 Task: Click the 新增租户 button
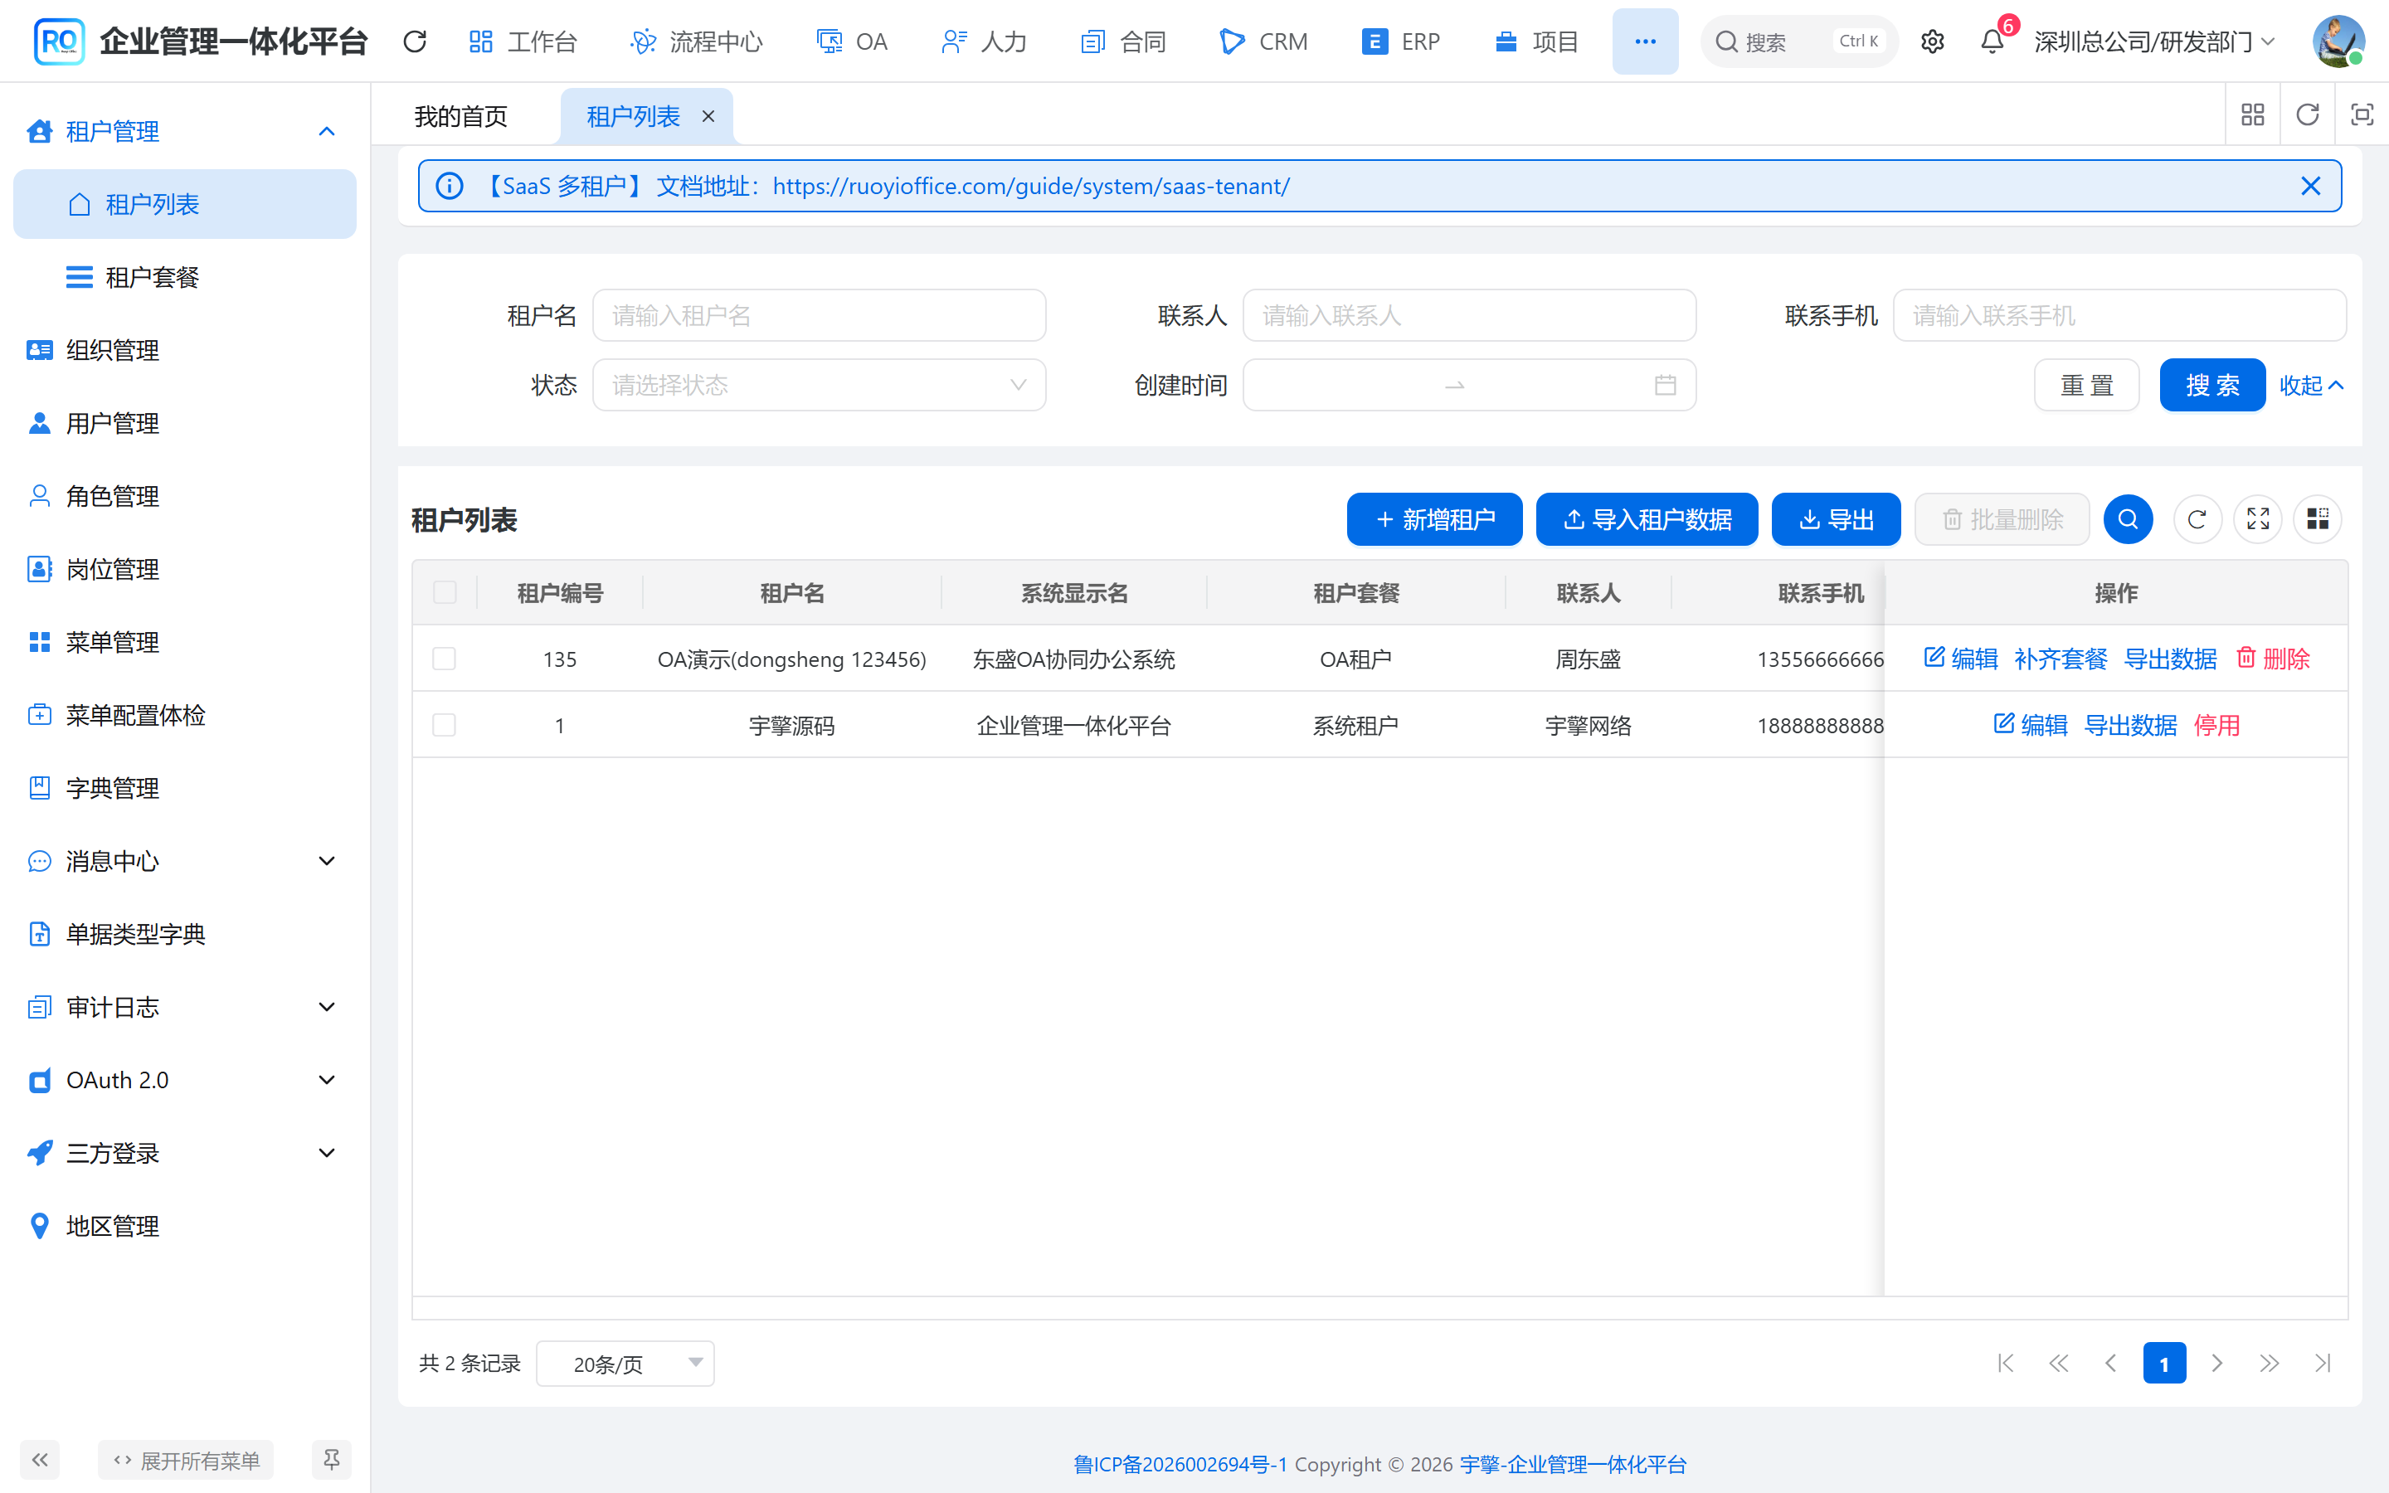coord(1434,519)
